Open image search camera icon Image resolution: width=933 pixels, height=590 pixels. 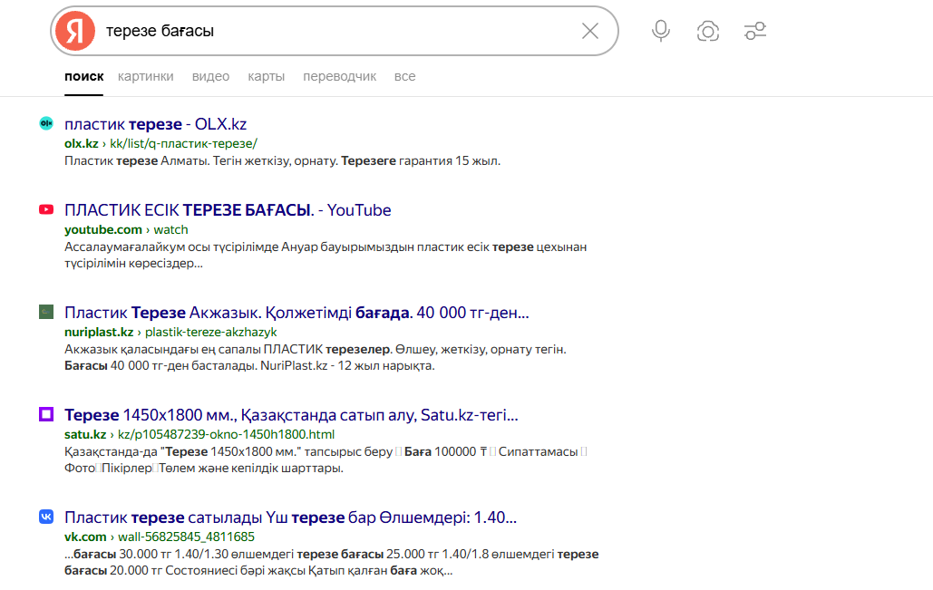[x=707, y=31]
